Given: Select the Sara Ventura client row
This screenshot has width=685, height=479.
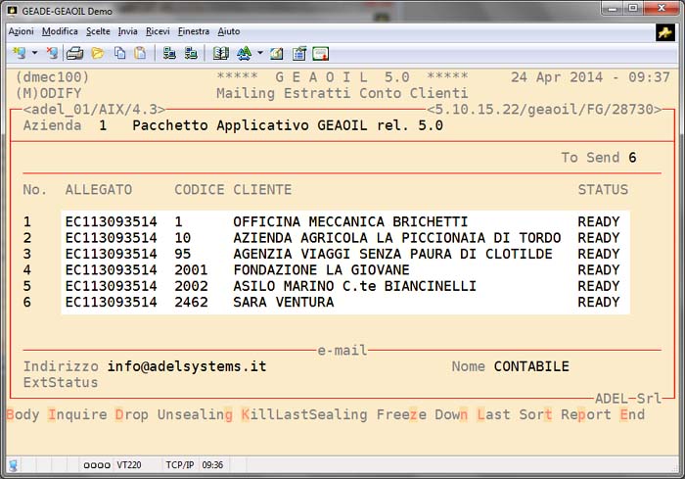Looking at the screenshot, I should tap(344, 303).
